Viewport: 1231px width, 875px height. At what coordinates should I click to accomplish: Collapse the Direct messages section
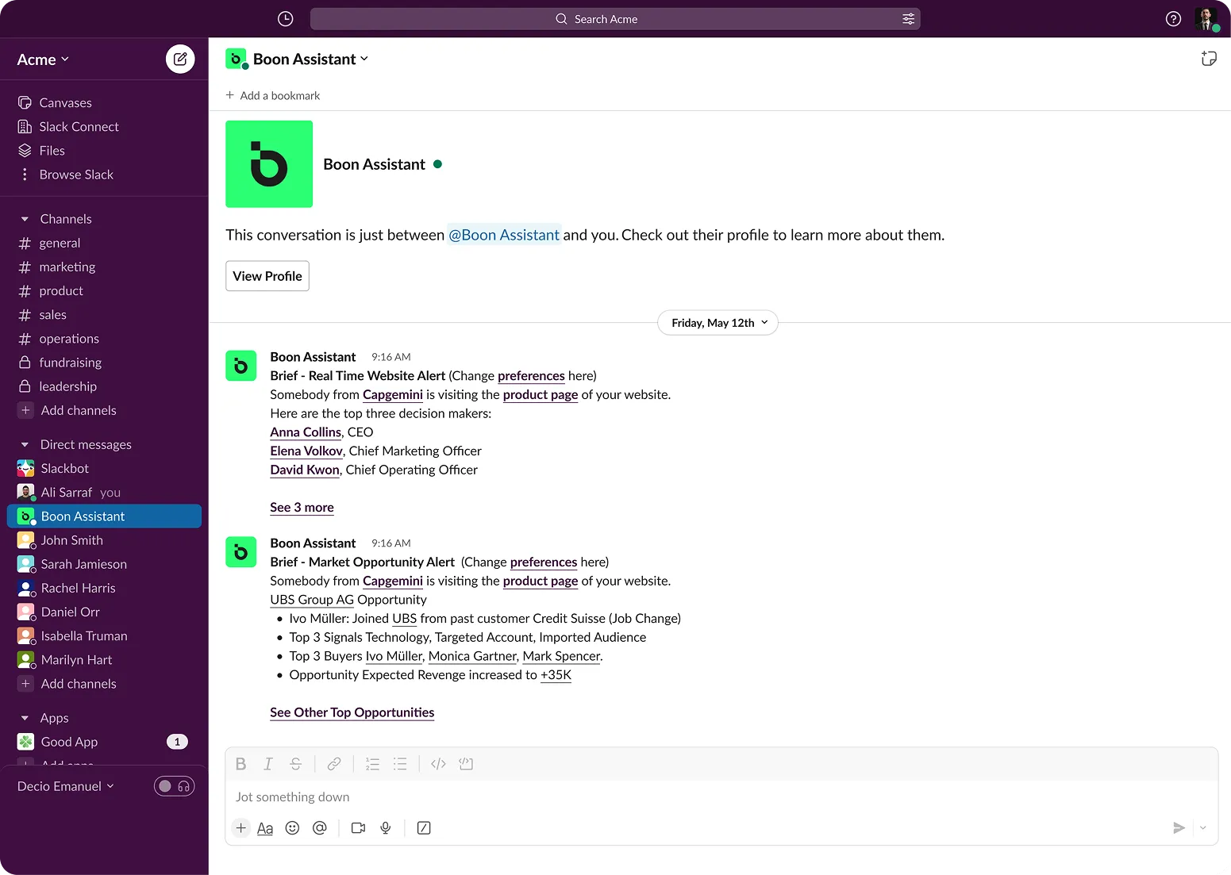click(x=25, y=445)
